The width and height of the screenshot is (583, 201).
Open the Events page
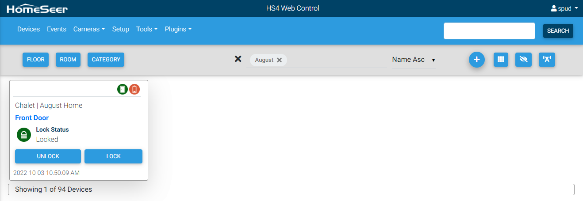[57, 29]
